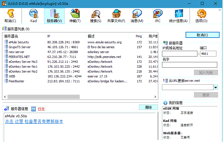
Task: Click the 更新 update button
Action: point(206,95)
